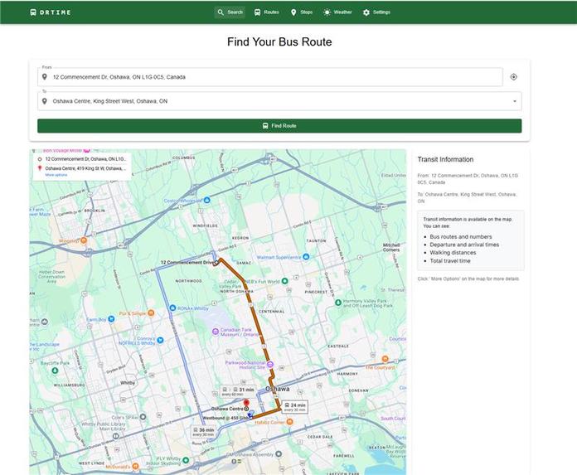The width and height of the screenshot is (577, 475).
Task: Open the Stops nav tab
Action: tap(302, 12)
